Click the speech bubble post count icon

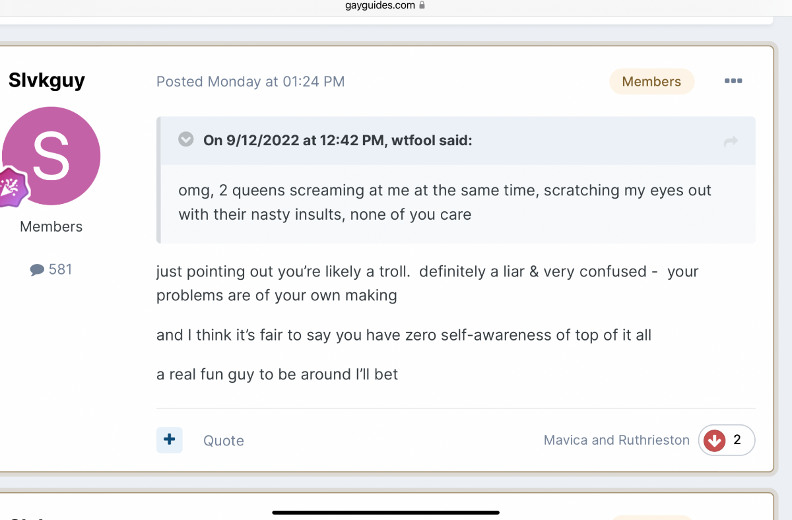coord(37,269)
